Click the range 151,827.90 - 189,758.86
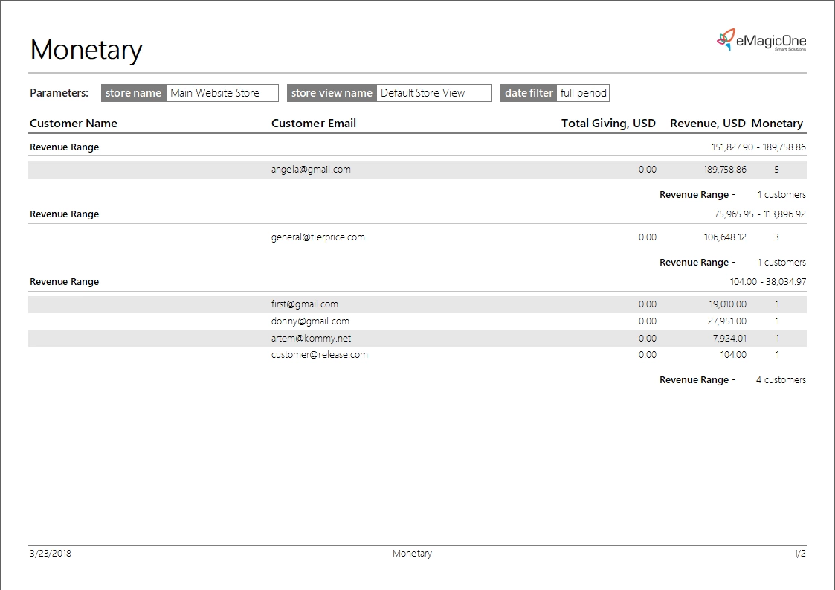 (x=758, y=147)
